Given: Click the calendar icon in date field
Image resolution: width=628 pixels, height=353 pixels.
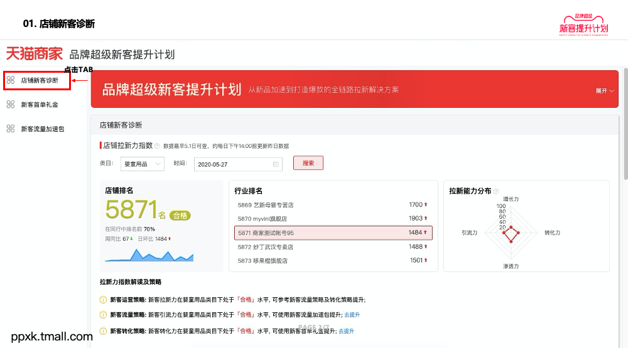Looking at the screenshot, I should 276,164.
